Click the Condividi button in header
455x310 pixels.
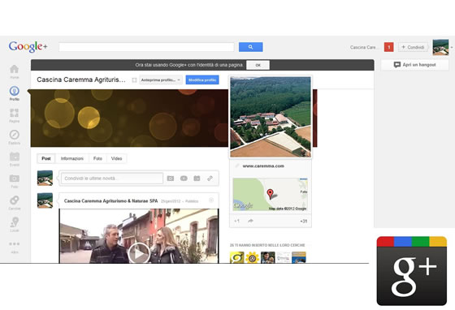click(413, 47)
